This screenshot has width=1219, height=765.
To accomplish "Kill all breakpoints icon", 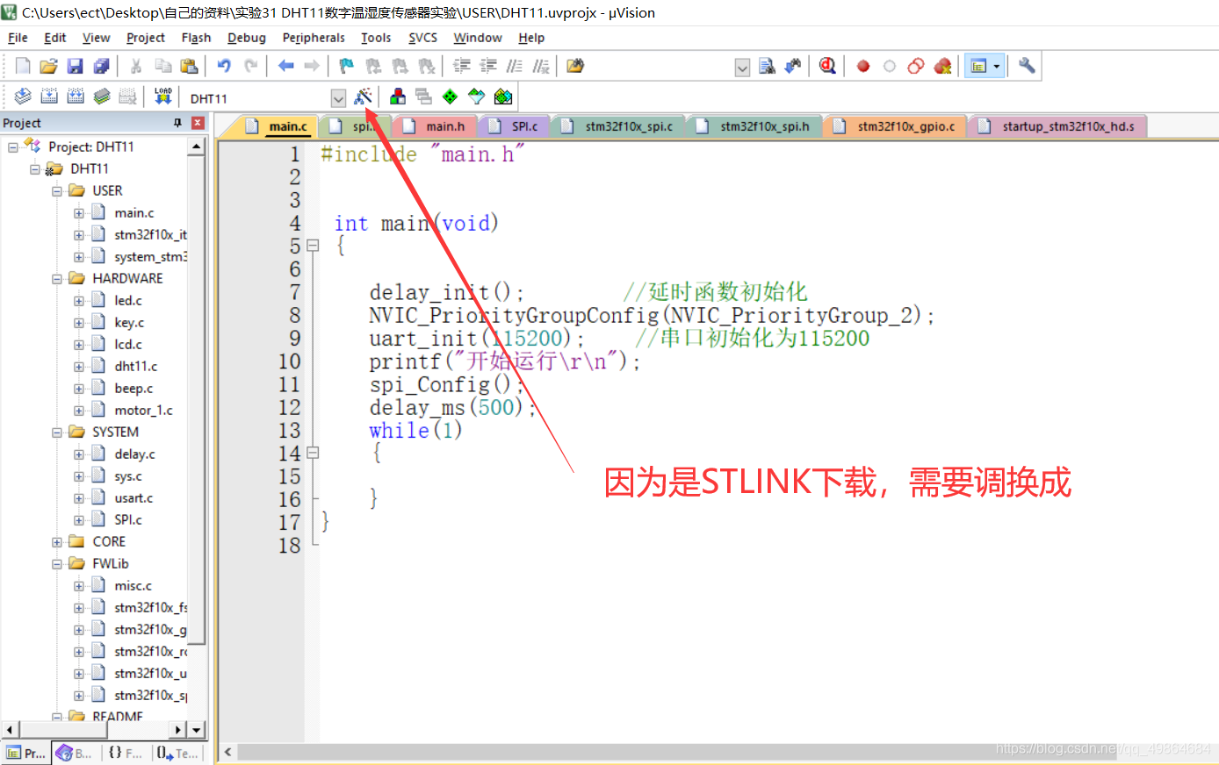I will [x=942, y=66].
